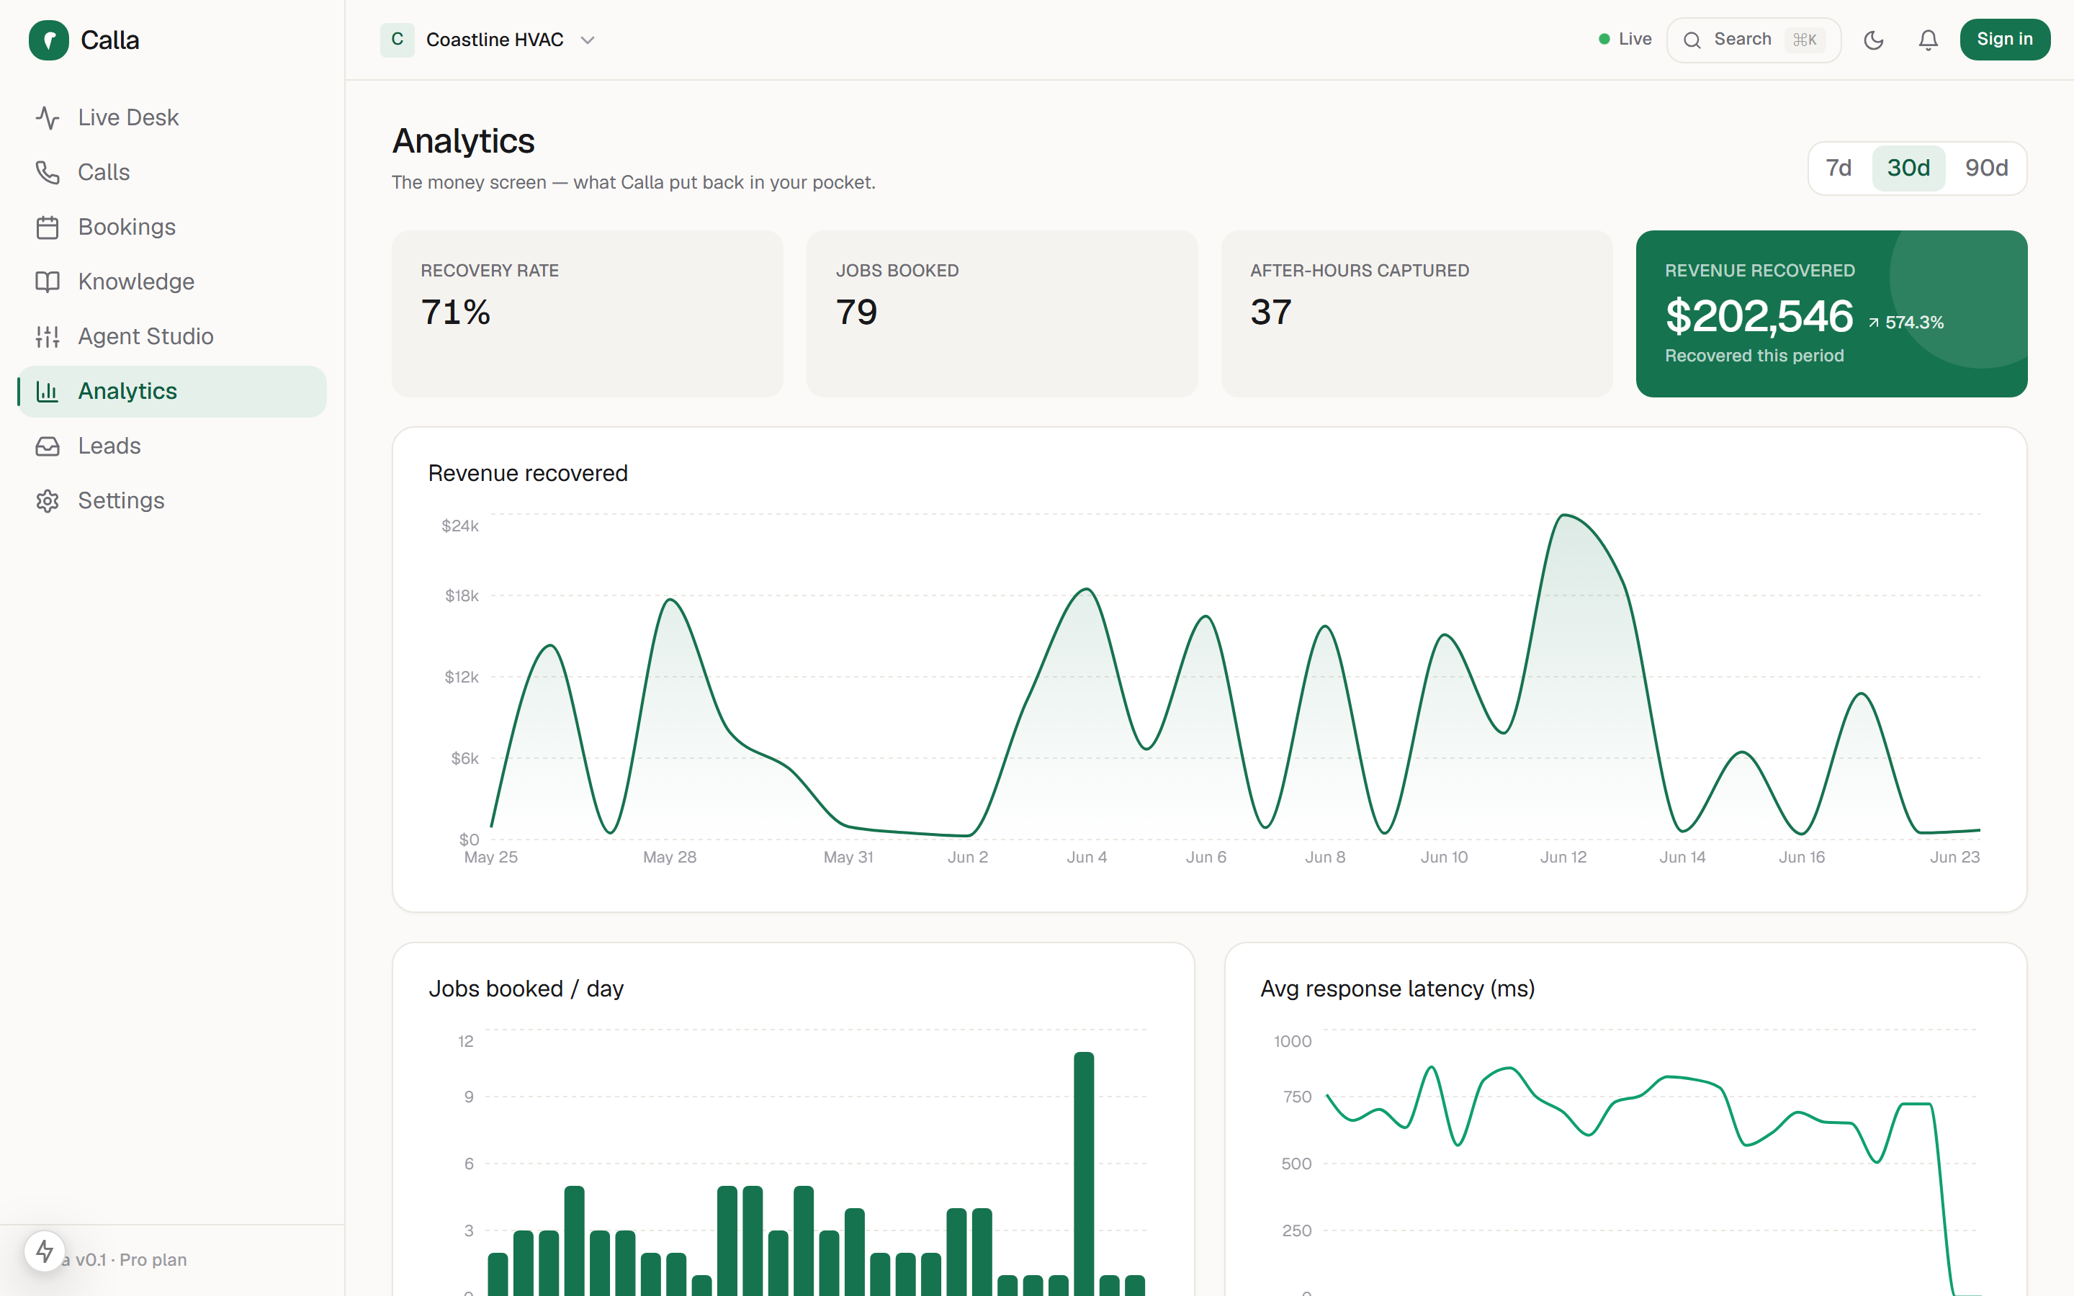Image resolution: width=2074 pixels, height=1296 pixels.
Task: Expand the Coastline HVAC workspace dropdown
Action: point(587,40)
